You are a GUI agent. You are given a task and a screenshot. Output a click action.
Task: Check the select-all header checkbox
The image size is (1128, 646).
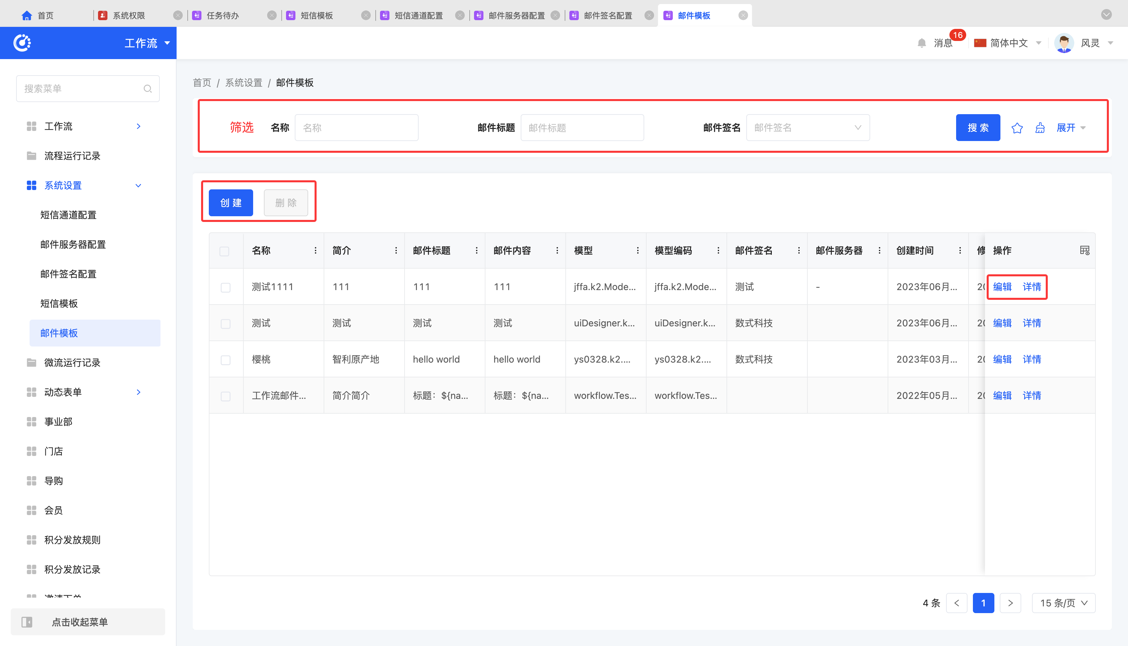[225, 251]
